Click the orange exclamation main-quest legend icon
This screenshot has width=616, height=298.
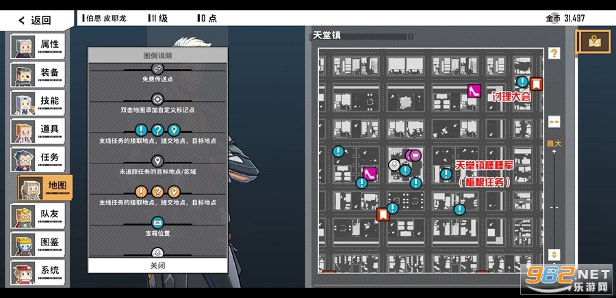(x=142, y=192)
